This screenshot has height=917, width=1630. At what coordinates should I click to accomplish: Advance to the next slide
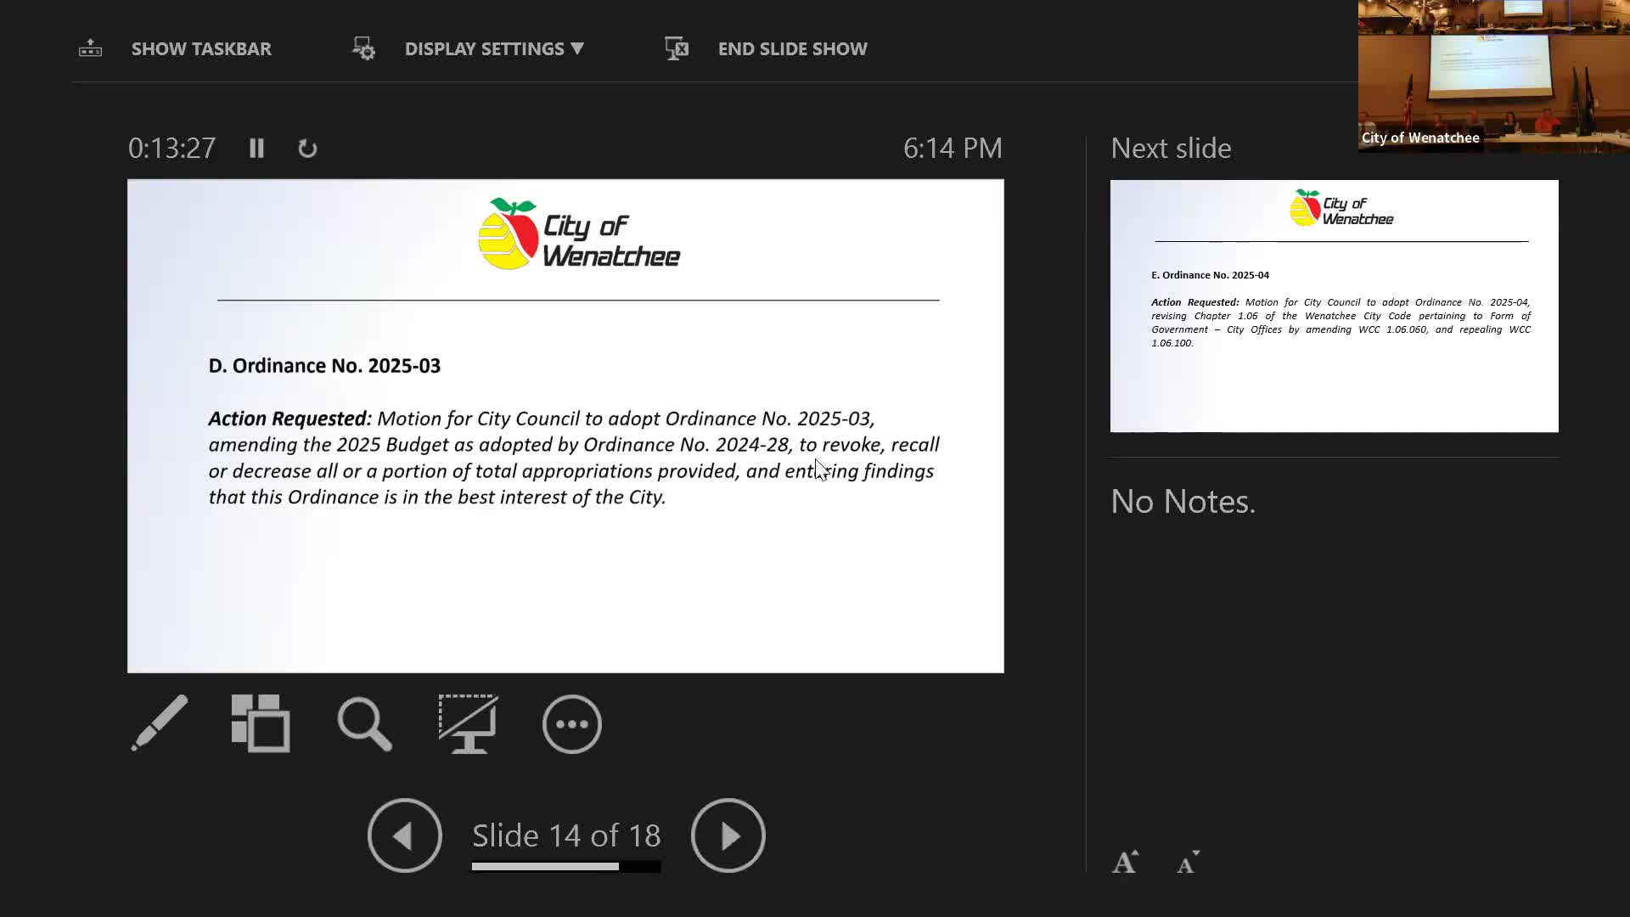(728, 835)
